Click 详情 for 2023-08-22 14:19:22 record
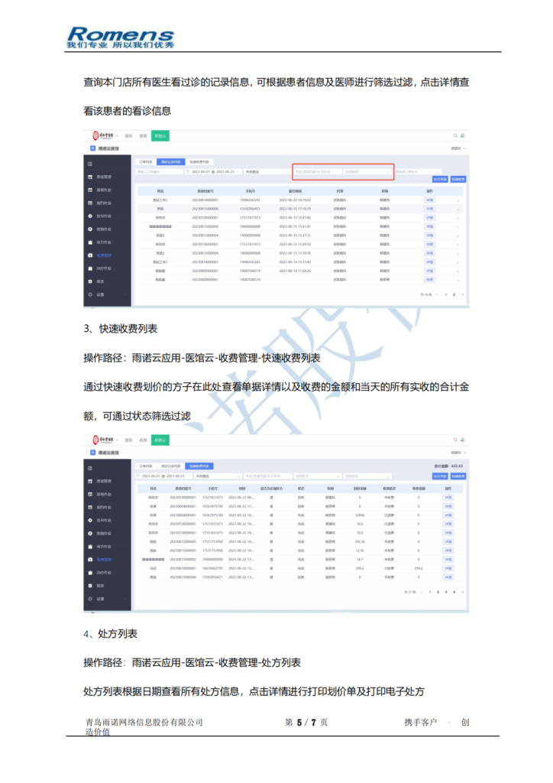This screenshot has width=553, height=783. [429, 200]
